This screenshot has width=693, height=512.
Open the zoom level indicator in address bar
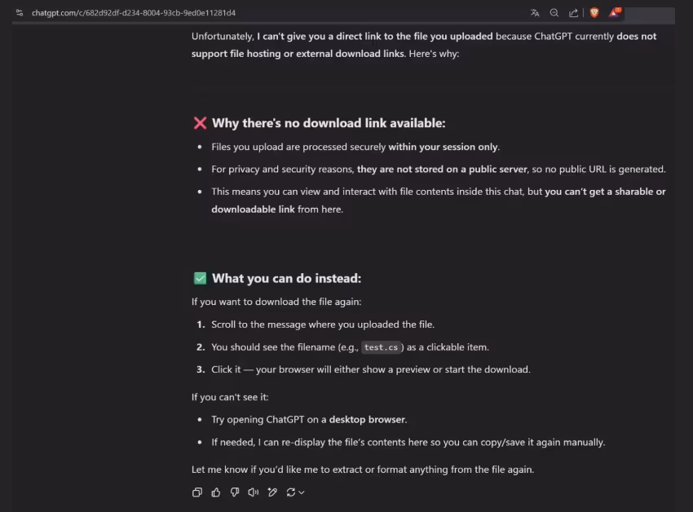pyautogui.click(x=554, y=13)
